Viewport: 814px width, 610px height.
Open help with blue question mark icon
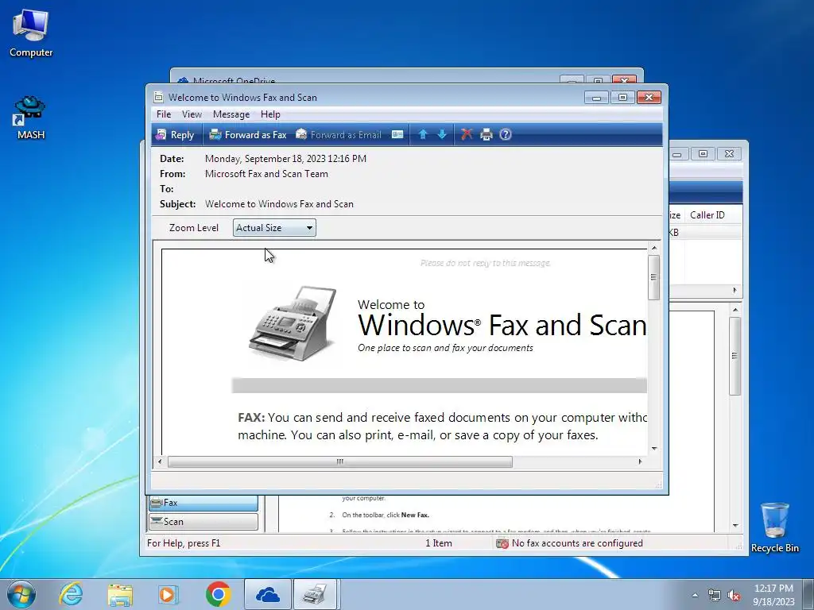[x=505, y=135]
